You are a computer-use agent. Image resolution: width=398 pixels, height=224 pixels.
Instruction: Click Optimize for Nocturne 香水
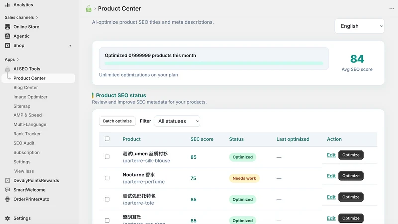351,176
